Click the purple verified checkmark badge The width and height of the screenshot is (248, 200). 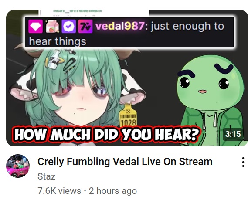pyautogui.click(x=68, y=27)
